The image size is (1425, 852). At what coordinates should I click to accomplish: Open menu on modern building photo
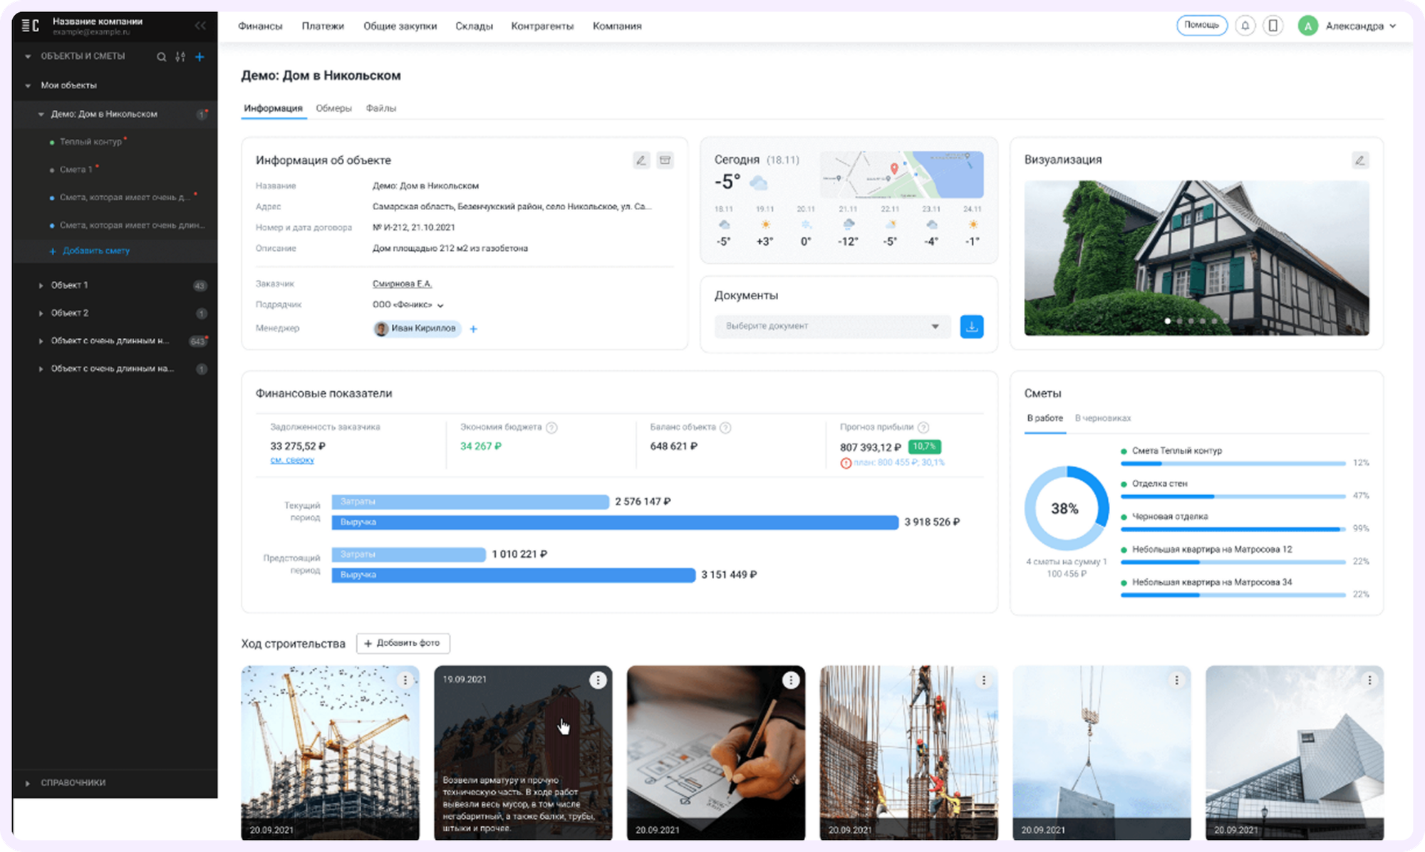[1369, 680]
